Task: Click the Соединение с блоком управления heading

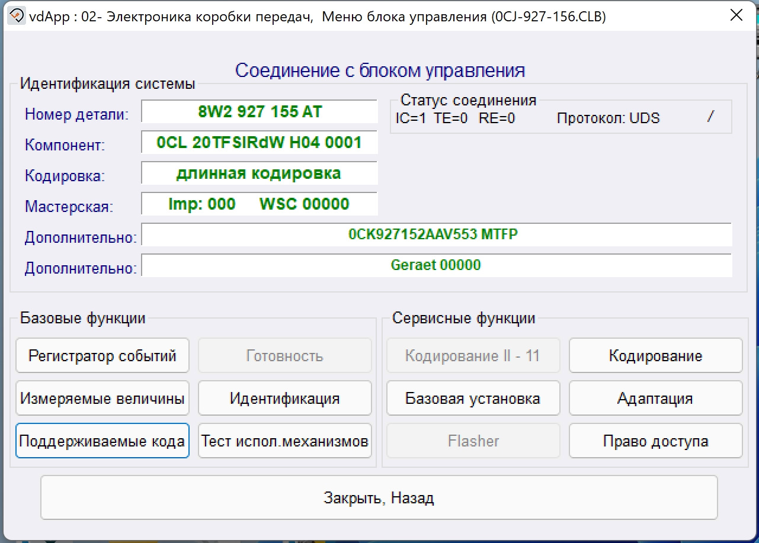Action: click(380, 70)
